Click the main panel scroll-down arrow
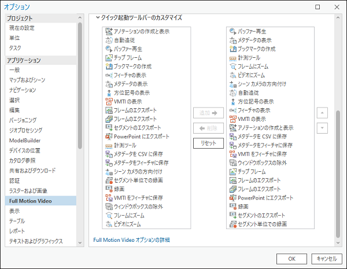Screen dimensions: 347x269 point(338,242)
